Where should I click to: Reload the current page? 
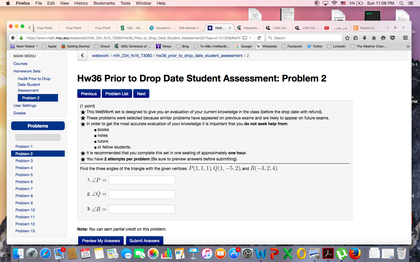pyautogui.click(x=259, y=38)
